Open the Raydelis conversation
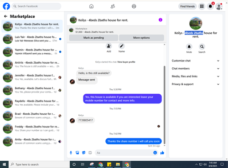 [x=32, y=103]
